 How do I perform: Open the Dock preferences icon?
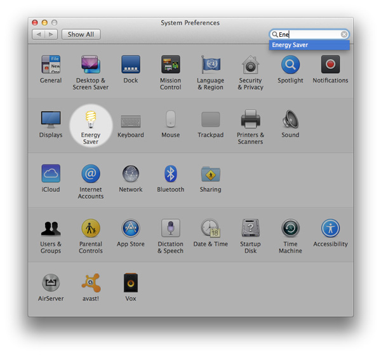pyautogui.click(x=131, y=64)
